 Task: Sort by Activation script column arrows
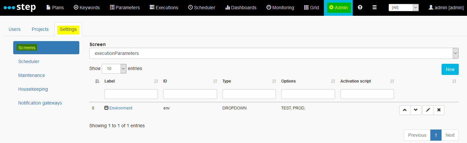pyautogui.click(x=392, y=81)
